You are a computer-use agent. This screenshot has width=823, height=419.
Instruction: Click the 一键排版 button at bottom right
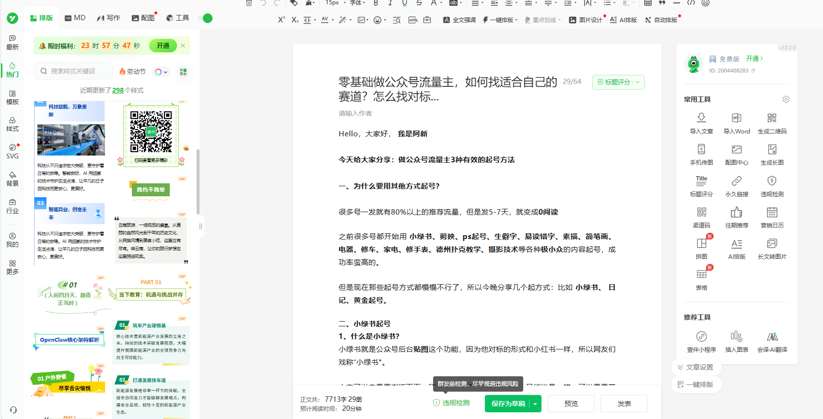(x=695, y=384)
